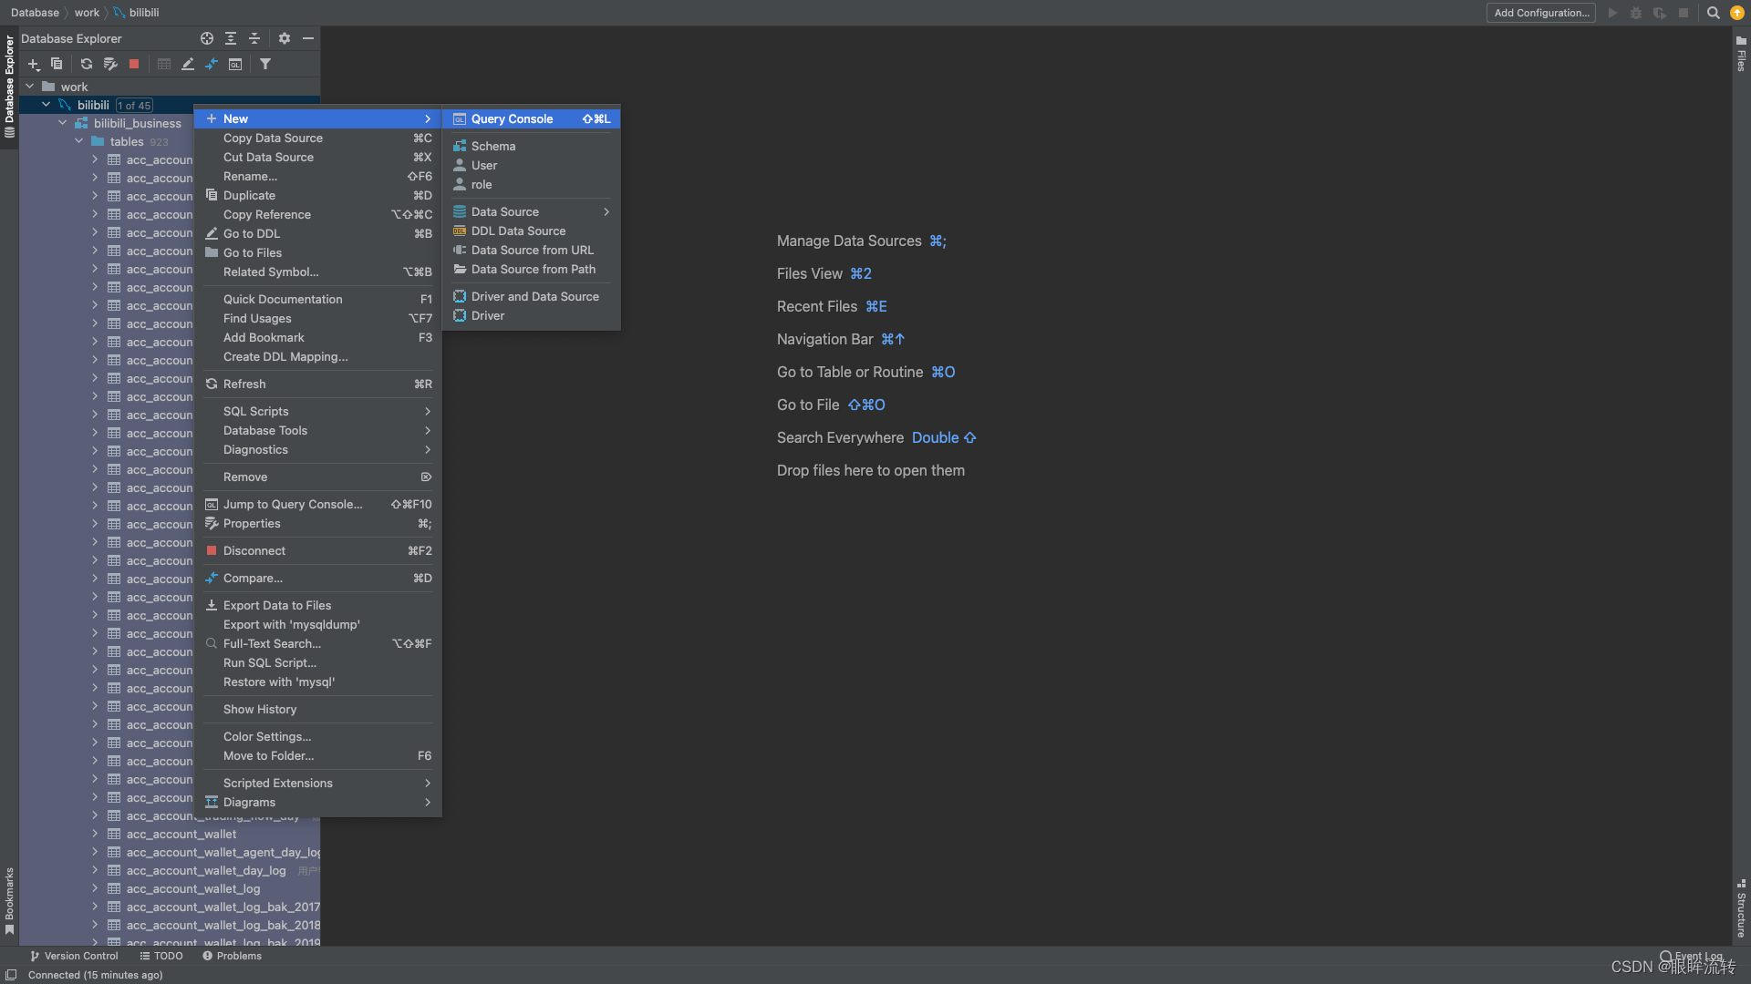
Task: Collapse the bilibili data source node
Action: coord(47,105)
